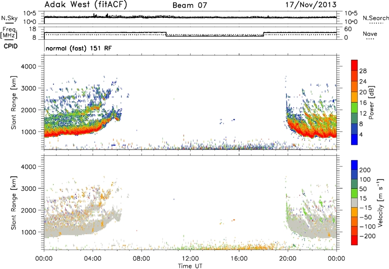Click the '20:00' time axis tick label

[x=287, y=259]
